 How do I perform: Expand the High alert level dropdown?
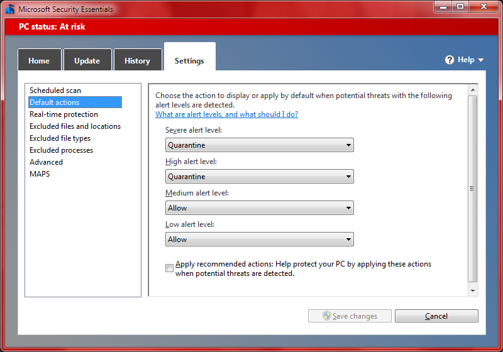tap(260, 177)
